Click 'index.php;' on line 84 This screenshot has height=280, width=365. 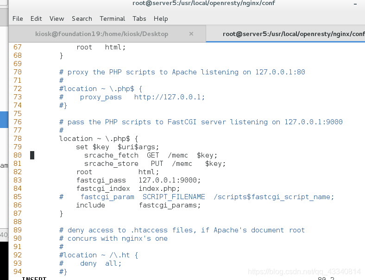point(159,189)
